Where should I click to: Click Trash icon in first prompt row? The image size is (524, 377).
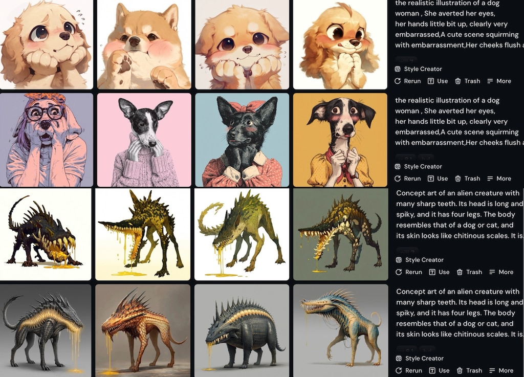coord(458,81)
